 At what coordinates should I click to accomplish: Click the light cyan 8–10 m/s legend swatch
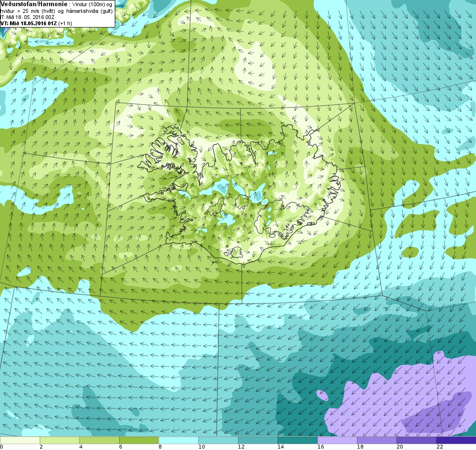pos(178,440)
